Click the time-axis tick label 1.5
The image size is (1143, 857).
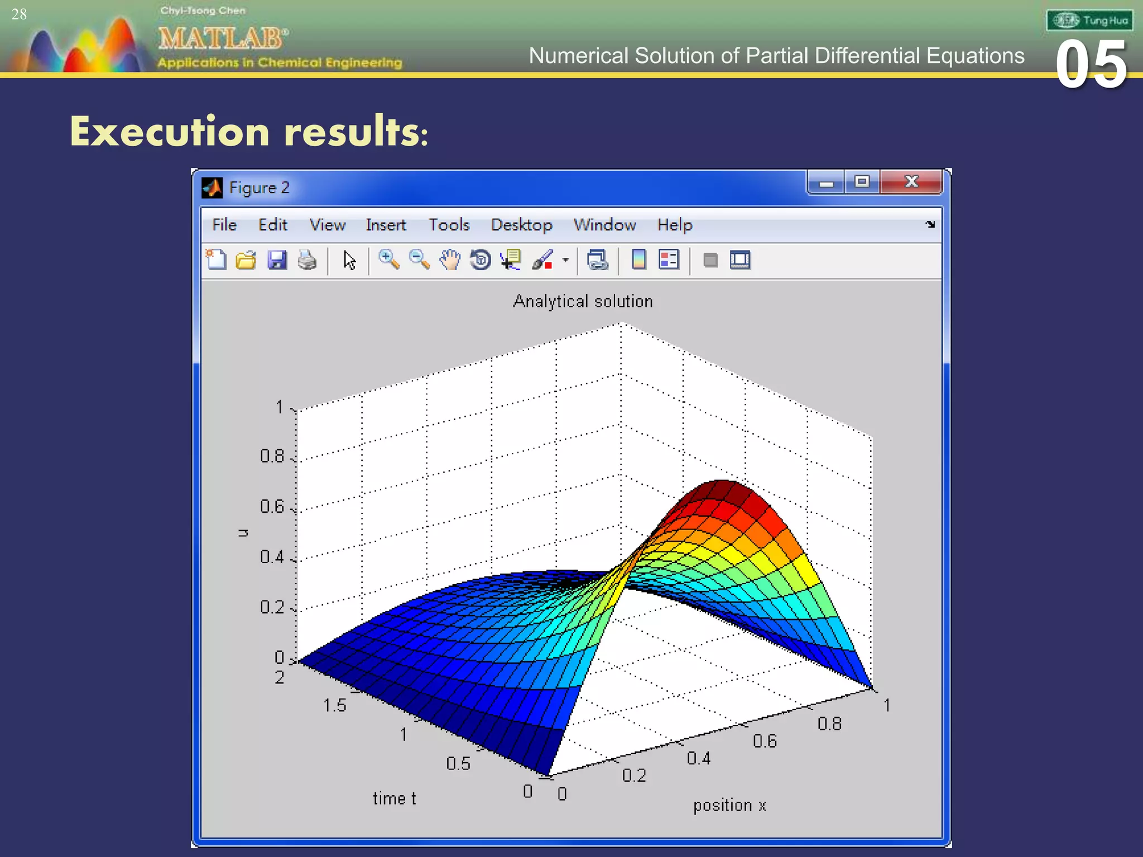click(335, 706)
